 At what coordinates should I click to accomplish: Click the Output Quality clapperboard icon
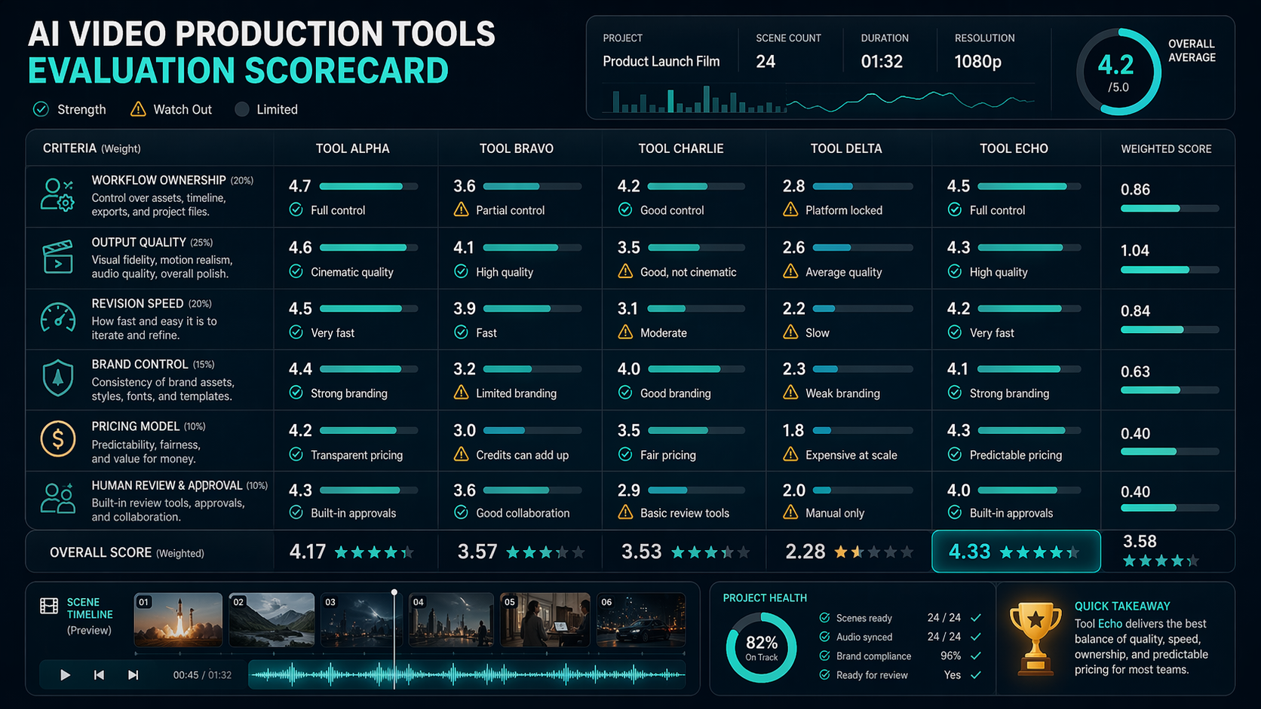(x=58, y=256)
